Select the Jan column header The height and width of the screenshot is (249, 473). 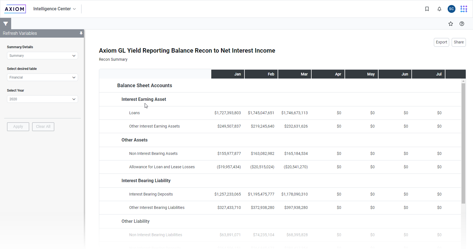(x=228, y=74)
